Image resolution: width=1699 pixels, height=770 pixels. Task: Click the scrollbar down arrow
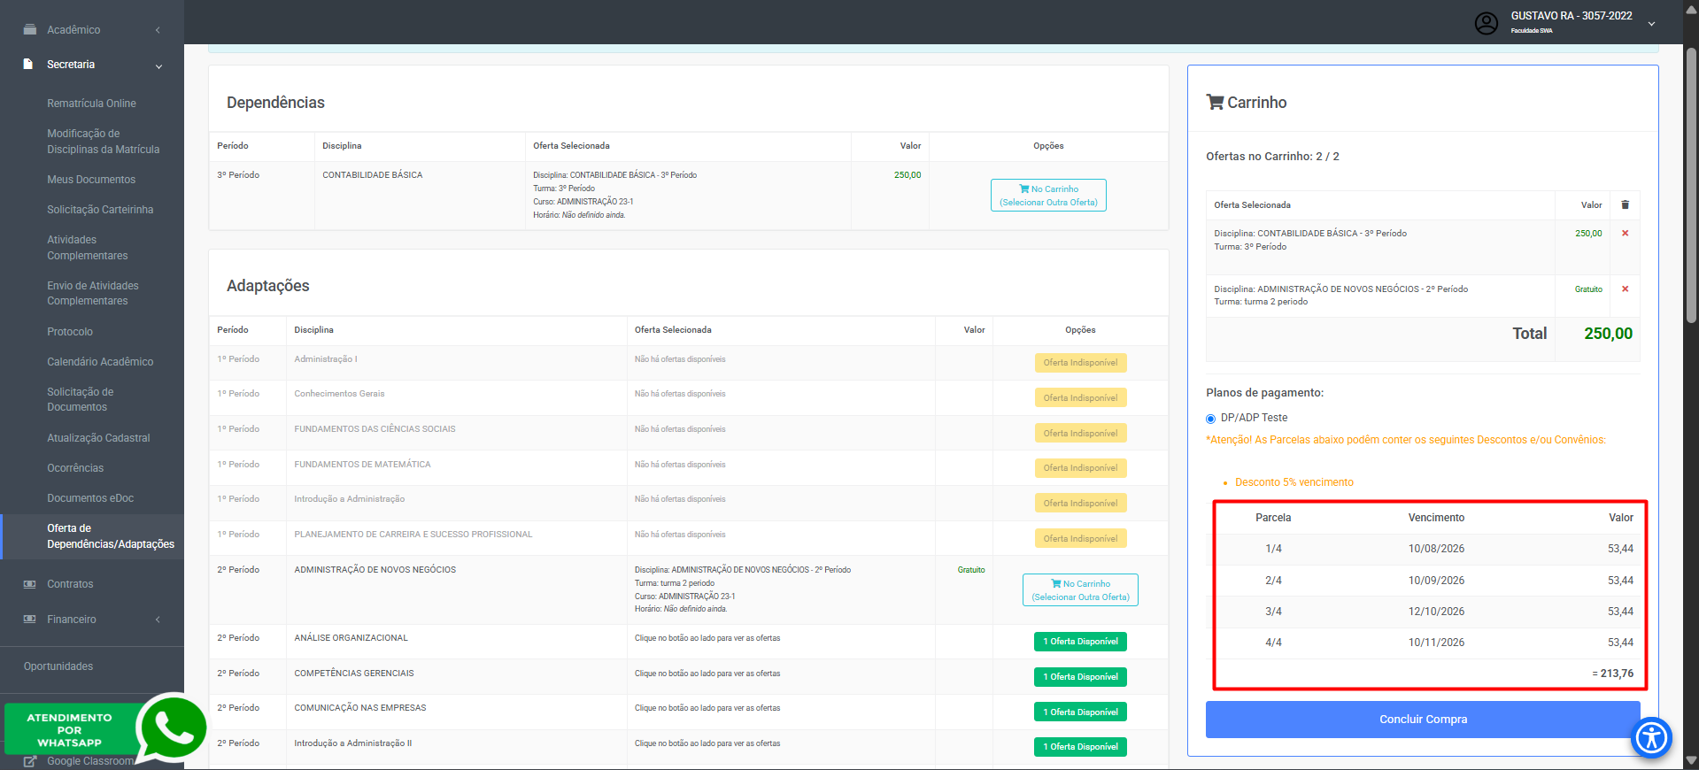(1691, 761)
